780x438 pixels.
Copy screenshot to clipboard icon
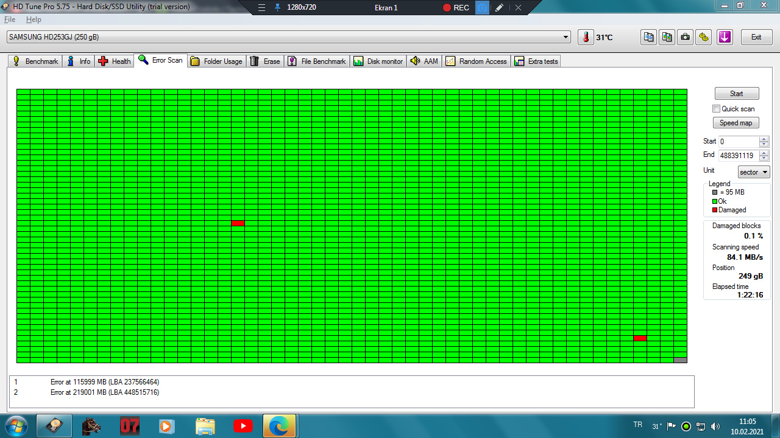click(x=667, y=37)
